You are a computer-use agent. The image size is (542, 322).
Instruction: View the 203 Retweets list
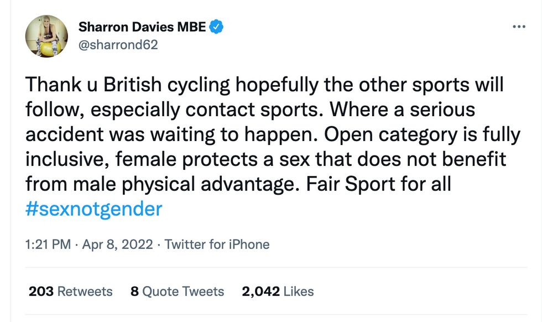click(70, 292)
